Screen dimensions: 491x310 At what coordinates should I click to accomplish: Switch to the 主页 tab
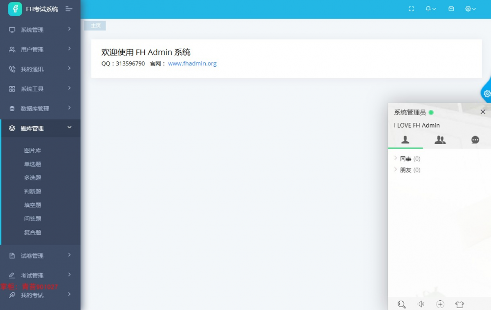[x=95, y=26]
